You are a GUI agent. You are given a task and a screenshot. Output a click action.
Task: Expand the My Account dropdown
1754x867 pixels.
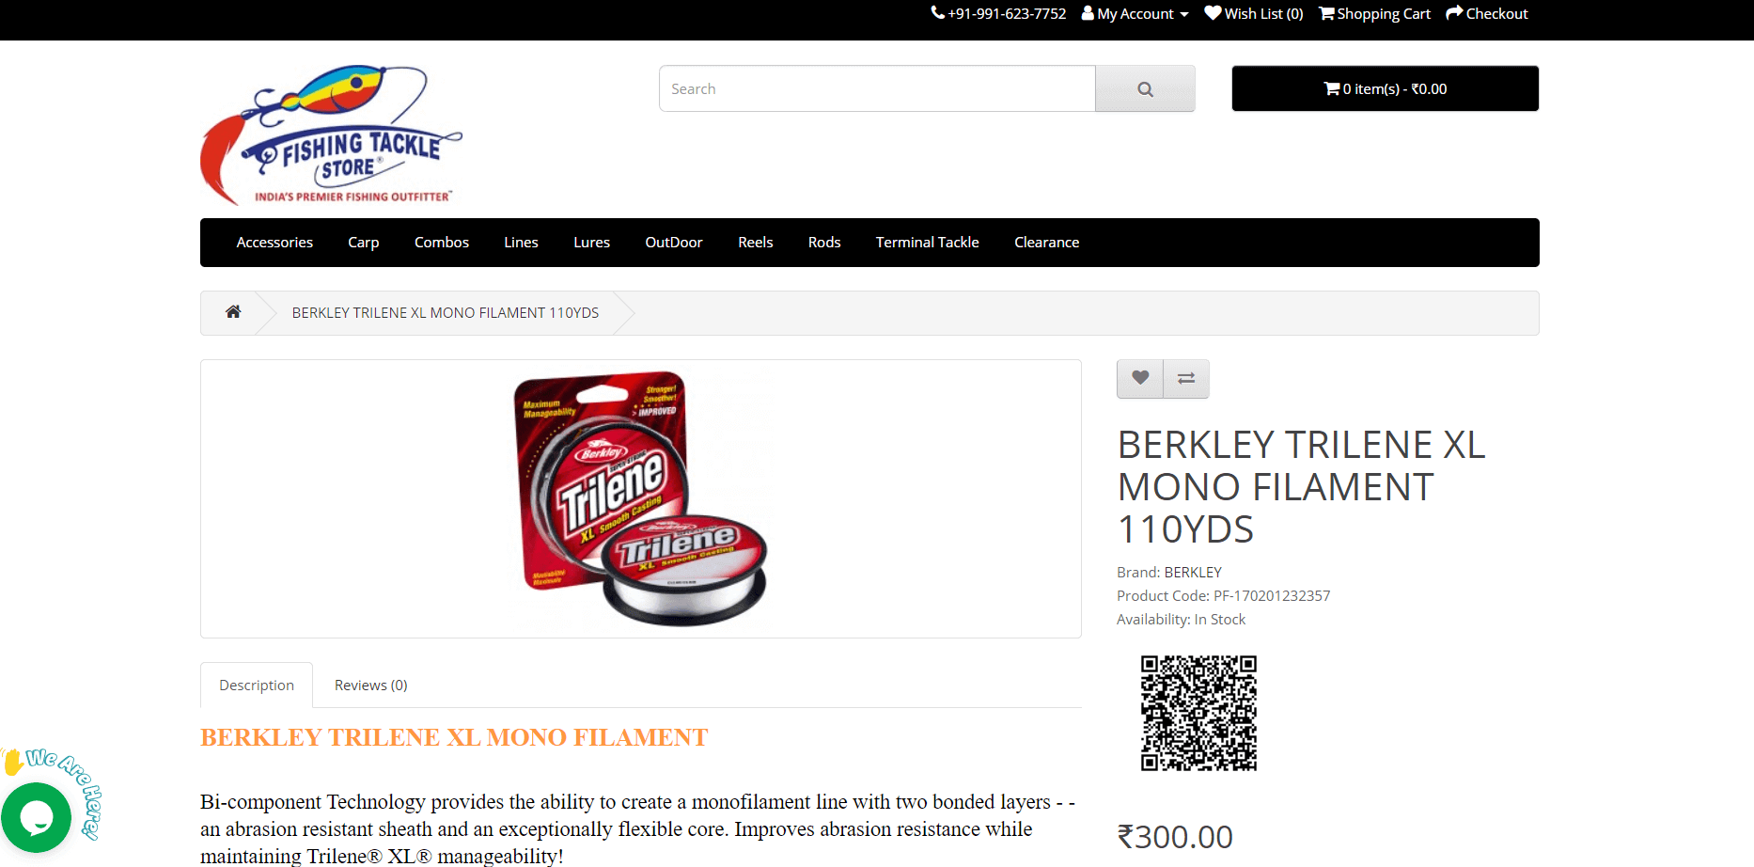tap(1135, 13)
